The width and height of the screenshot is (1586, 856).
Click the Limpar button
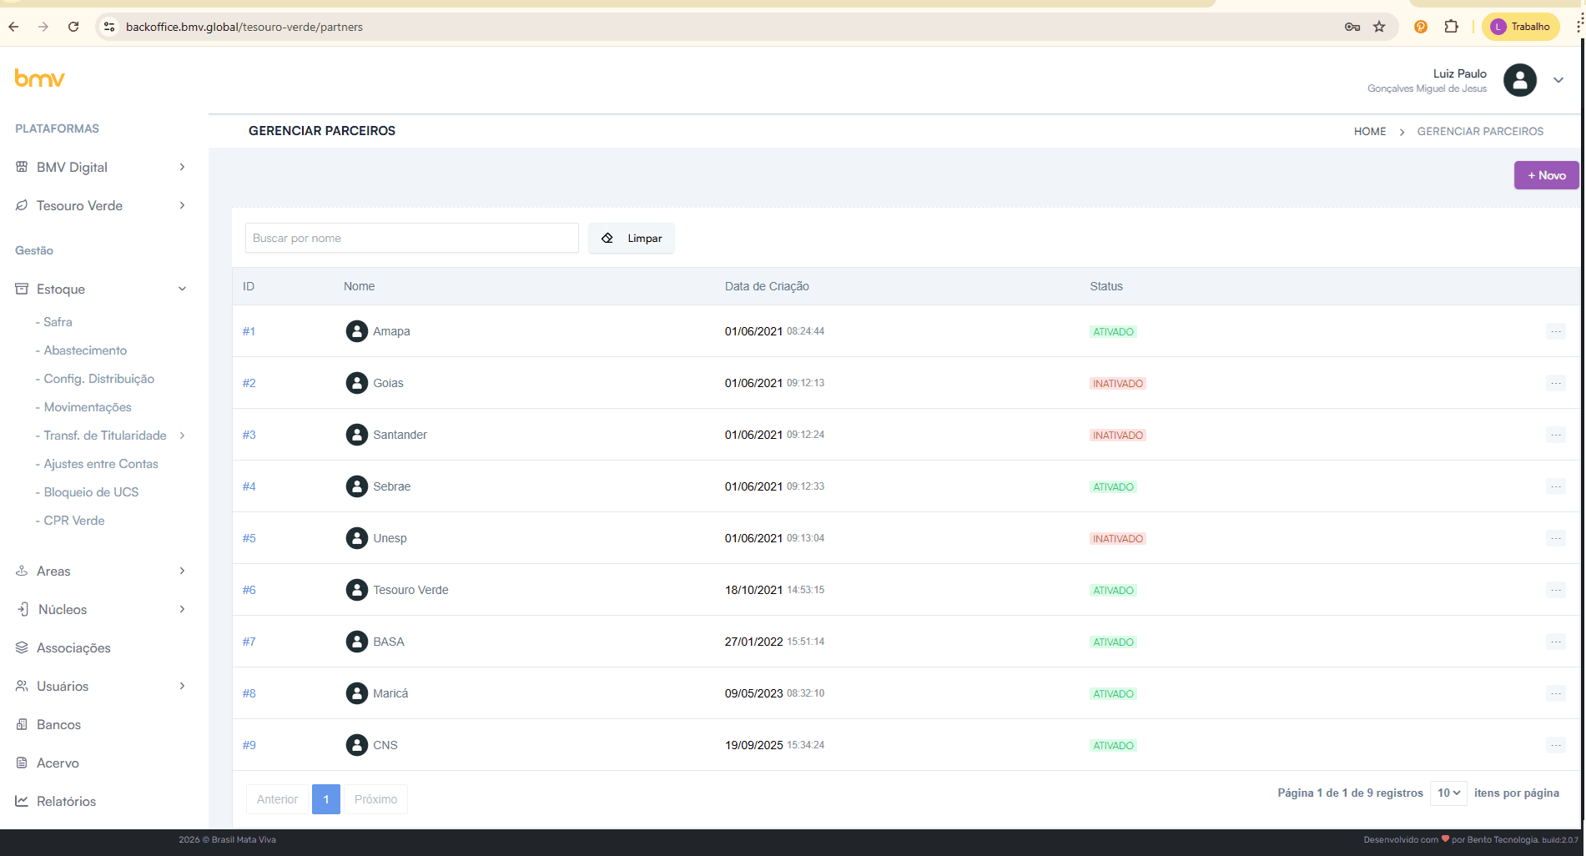tap(632, 238)
